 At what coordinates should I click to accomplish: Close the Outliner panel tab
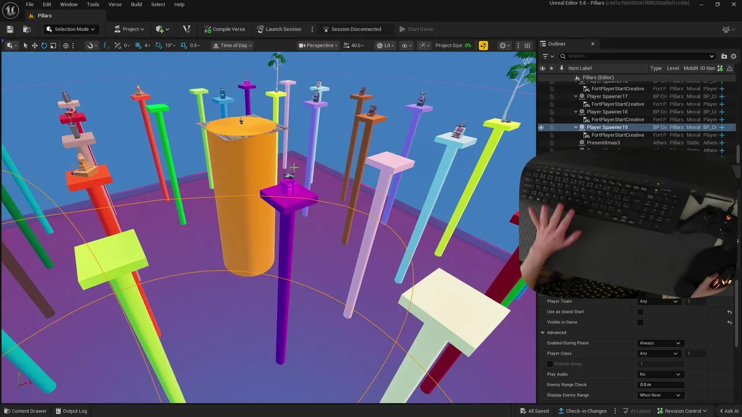(x=592, y=44)
